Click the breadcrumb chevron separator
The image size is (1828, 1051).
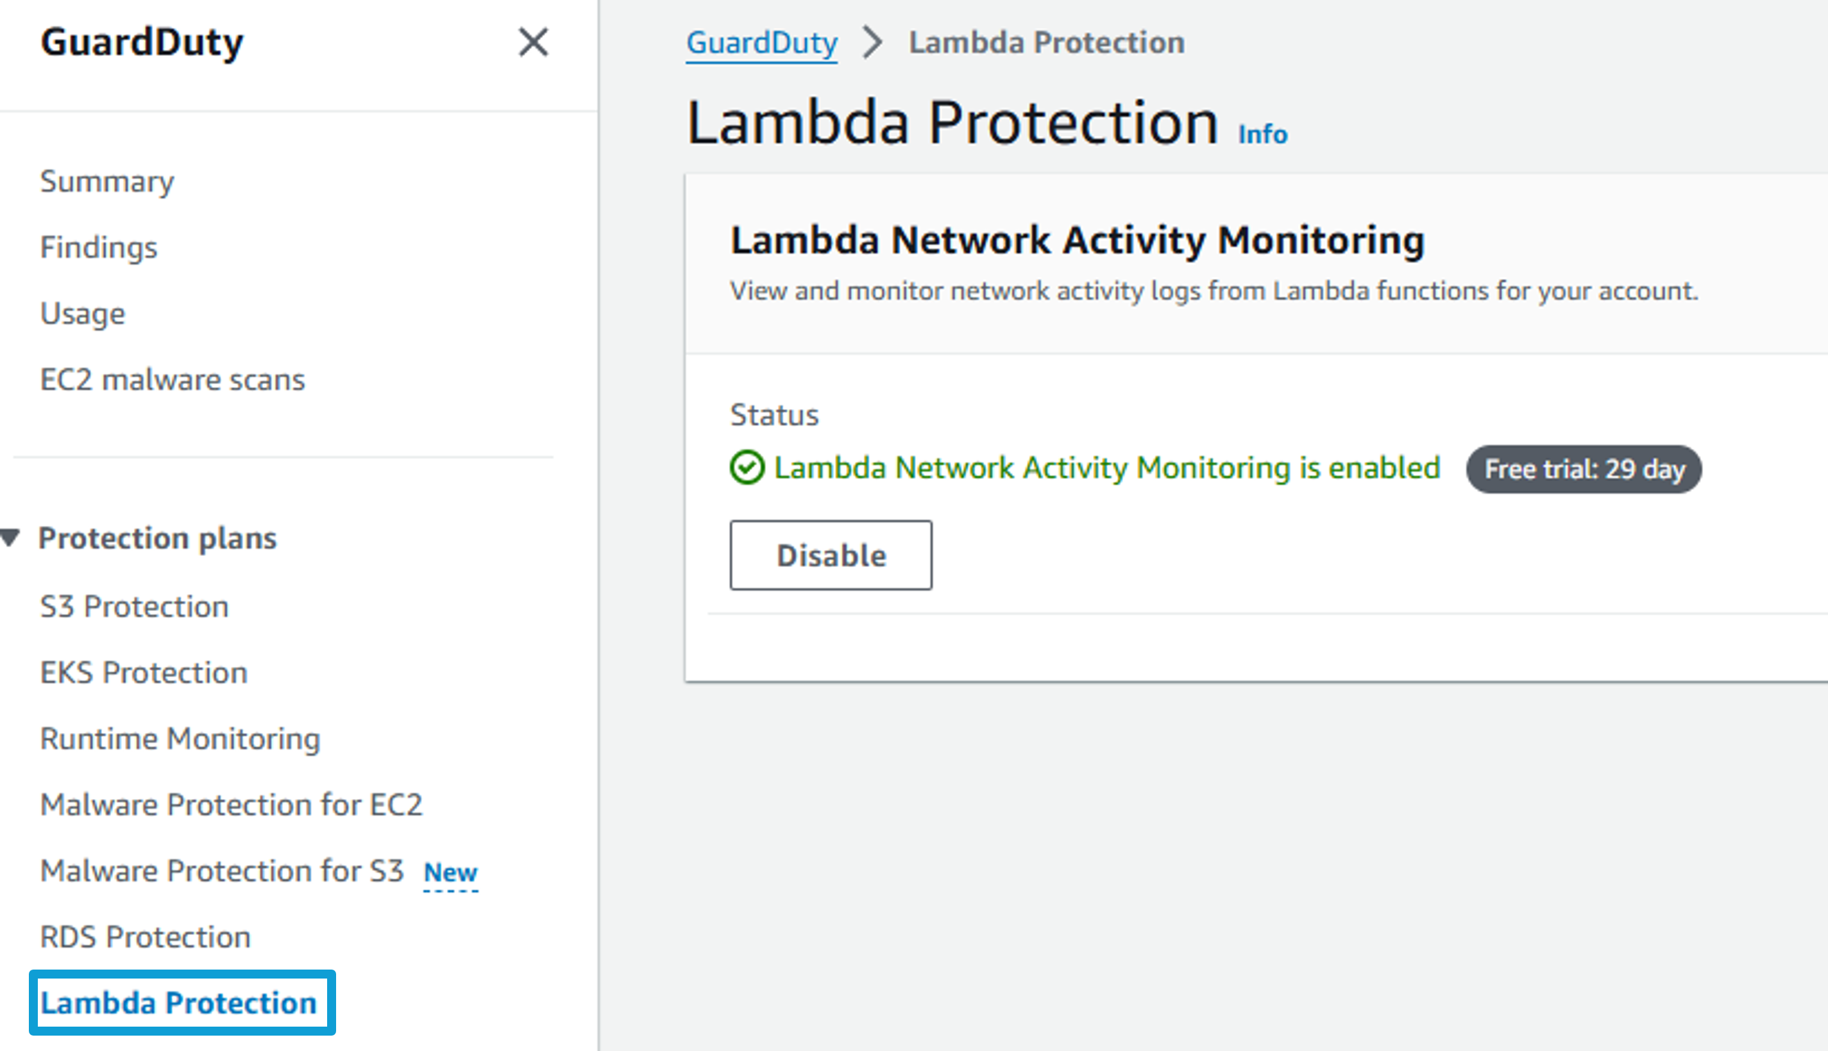(x=873, y=42)
